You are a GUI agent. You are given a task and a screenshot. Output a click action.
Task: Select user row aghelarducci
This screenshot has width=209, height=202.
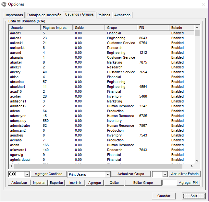102,160
